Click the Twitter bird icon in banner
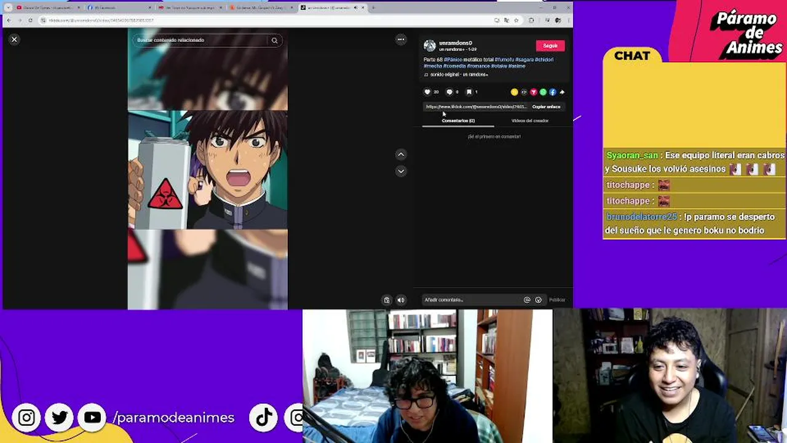The width and height of the screenshot is (787, 443). (x=59, y=418)
